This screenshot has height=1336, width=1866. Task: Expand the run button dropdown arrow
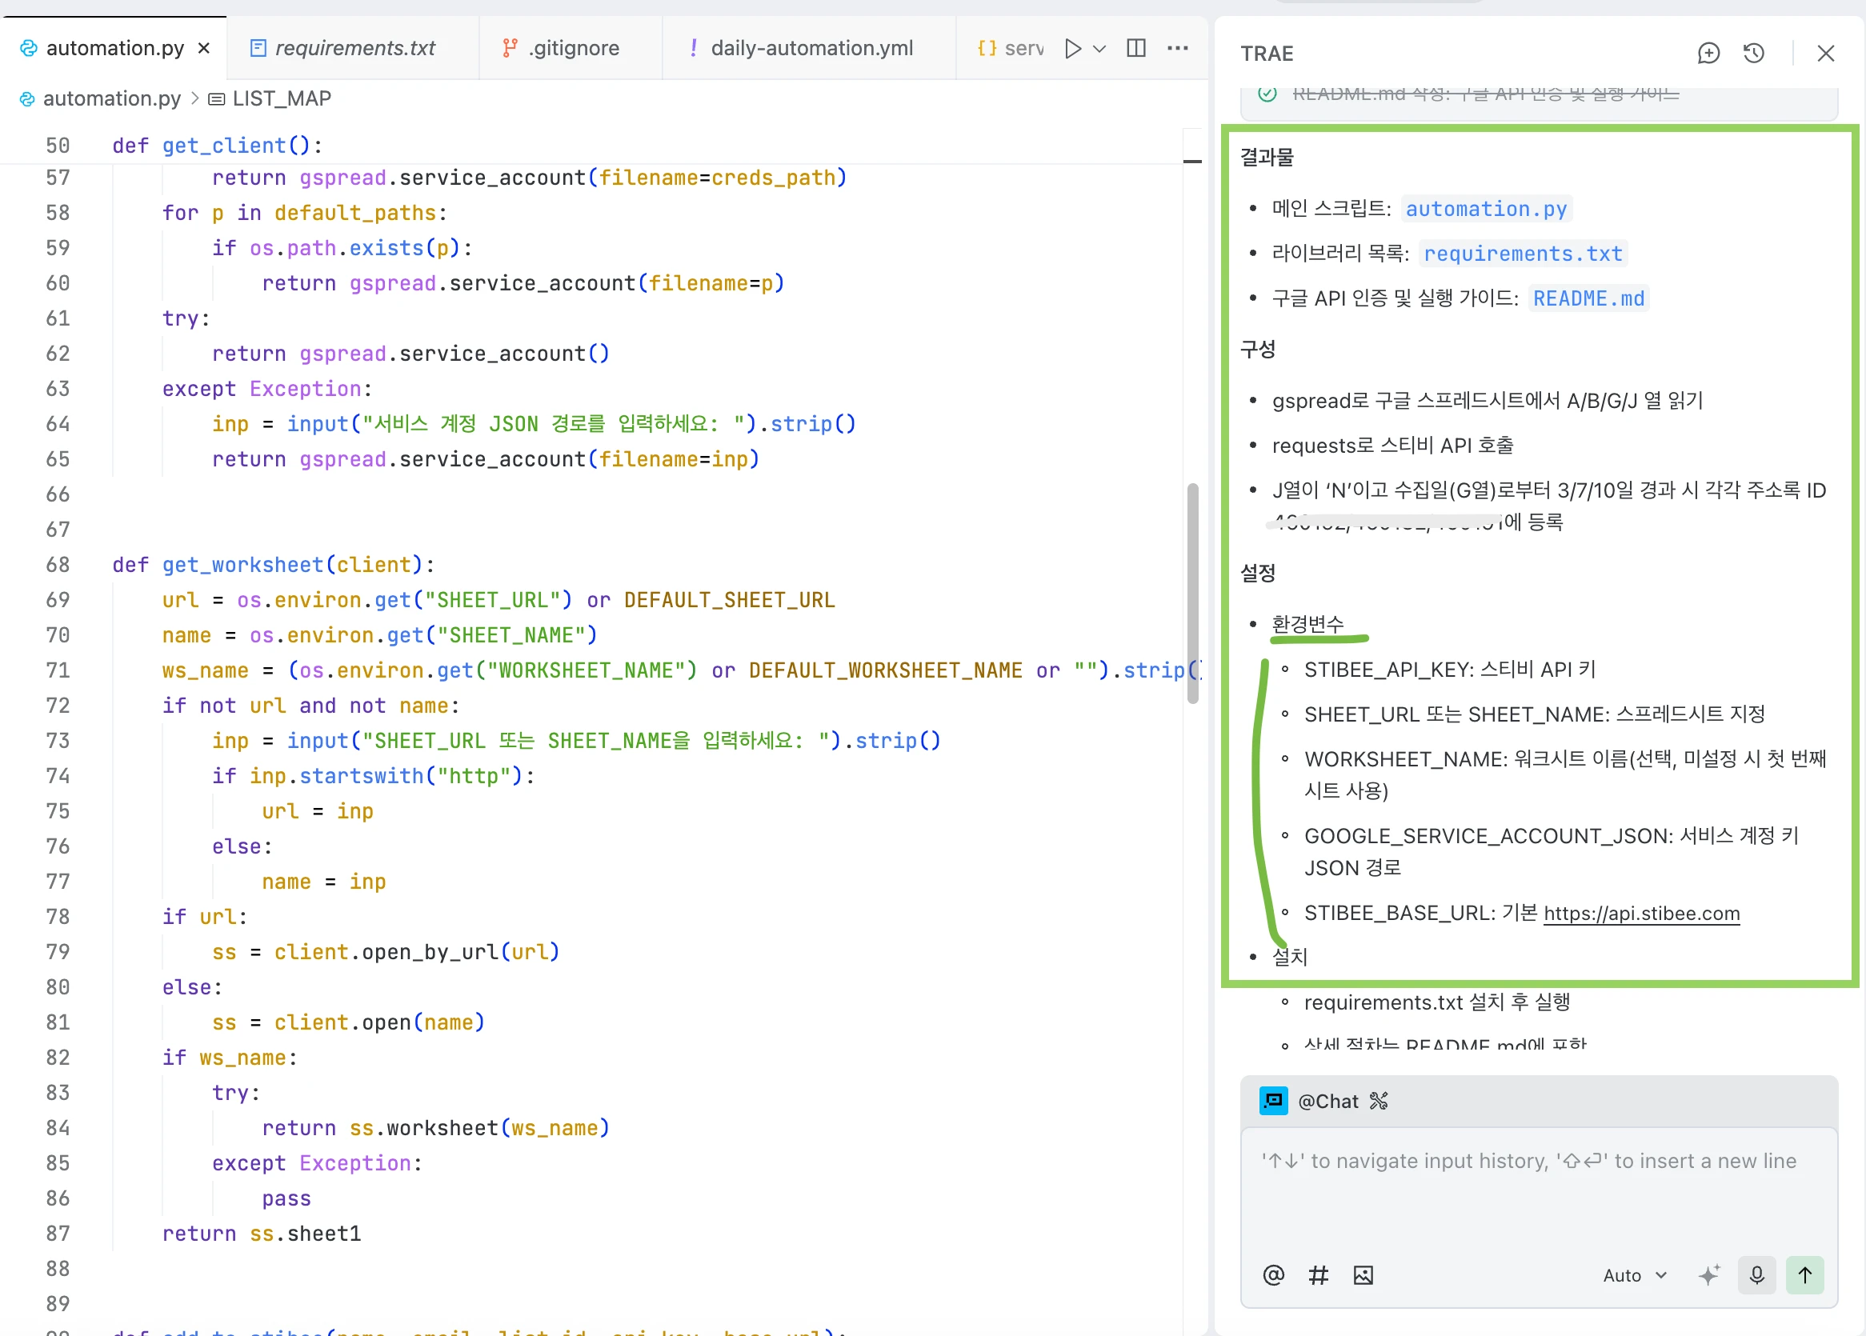point(1099,49)
